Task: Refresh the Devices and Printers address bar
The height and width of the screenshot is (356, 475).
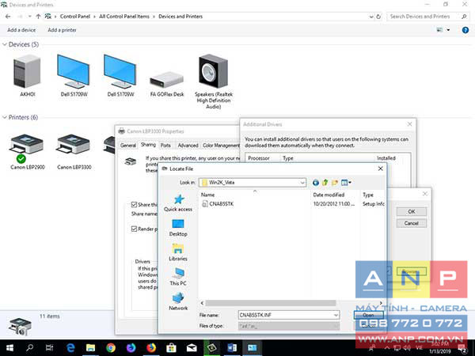Action: tap(378, 17)
